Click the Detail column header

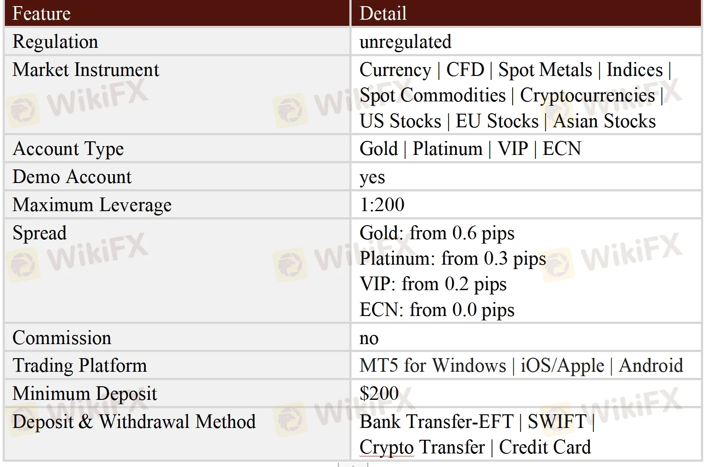click(x=383, y=13)
